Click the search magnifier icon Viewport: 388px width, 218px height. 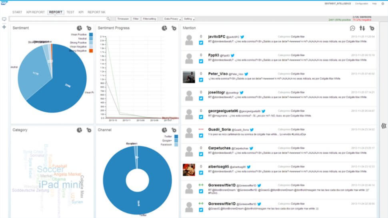108,19
